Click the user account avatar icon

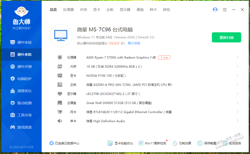pyautogui.click(x=215, y=10)
